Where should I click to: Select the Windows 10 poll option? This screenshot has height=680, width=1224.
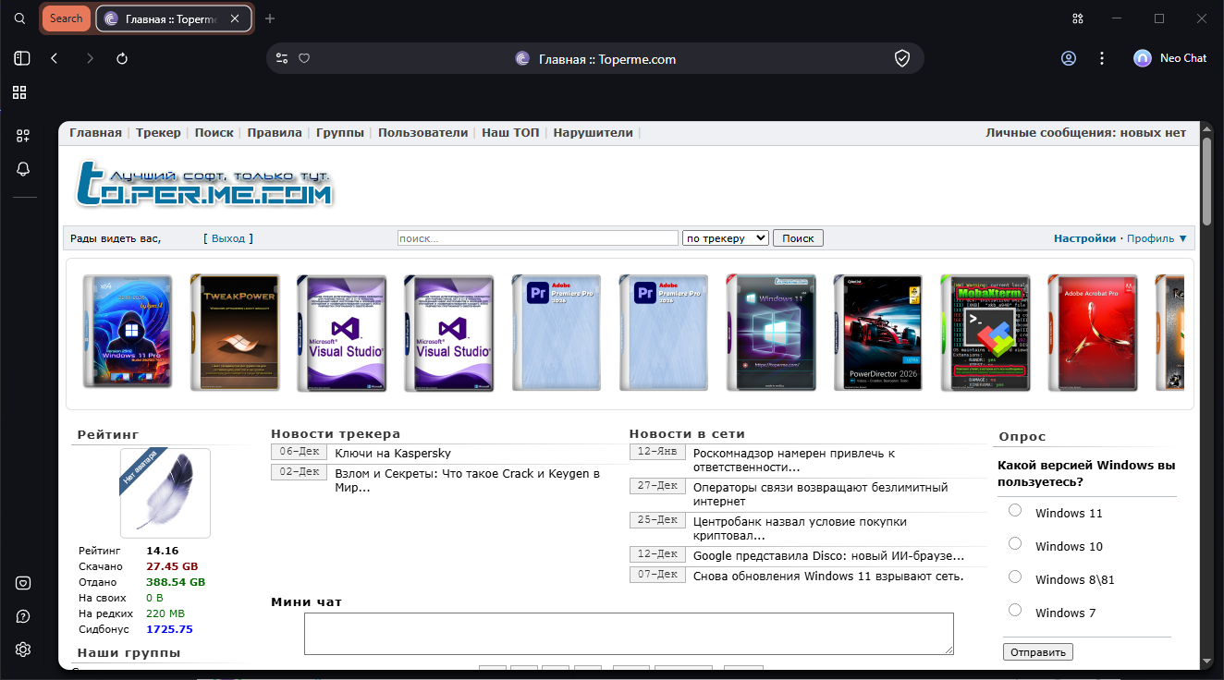[1015, 543]
